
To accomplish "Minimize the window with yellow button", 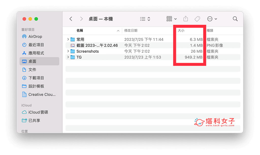I will tap(30, 19).
